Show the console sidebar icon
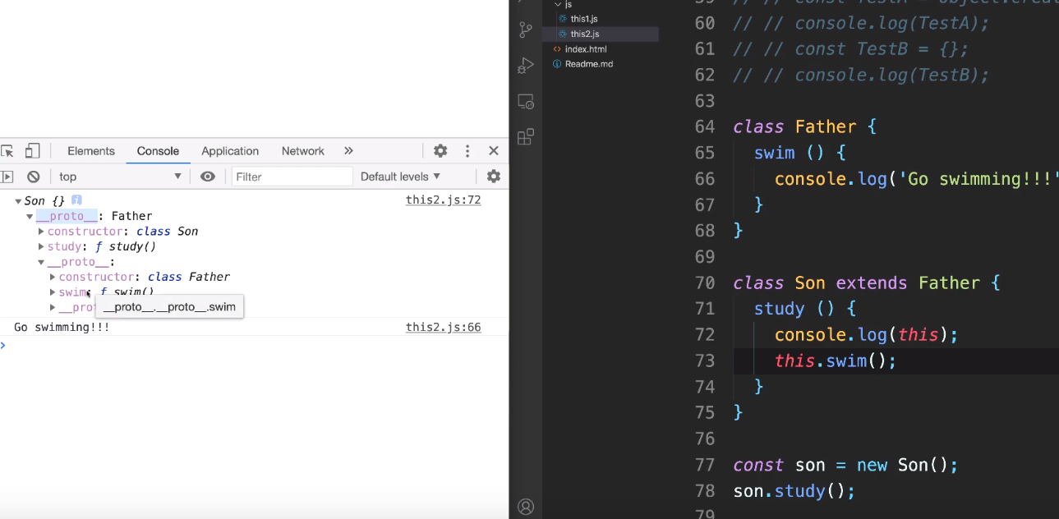 coord(7,177)
